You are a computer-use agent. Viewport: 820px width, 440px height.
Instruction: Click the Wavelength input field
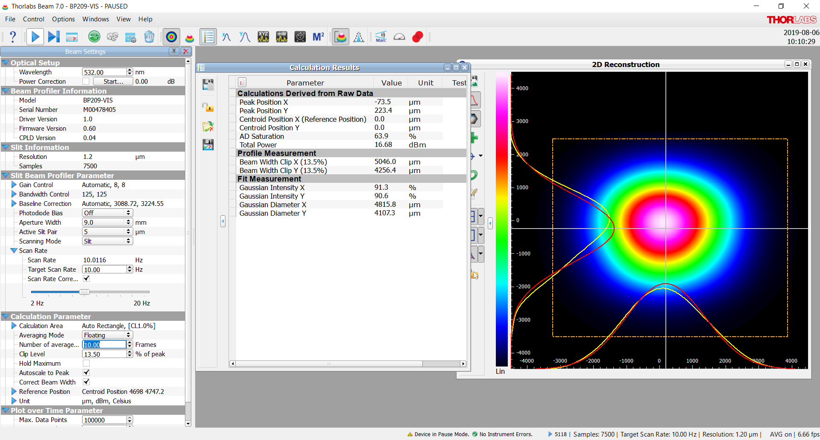click(105, 72)
